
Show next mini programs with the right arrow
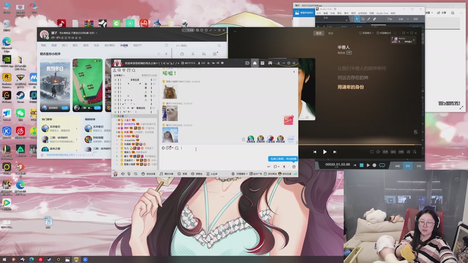[x=166, y=54]
